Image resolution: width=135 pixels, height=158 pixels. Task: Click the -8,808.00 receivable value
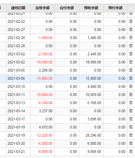coord(45,152)
